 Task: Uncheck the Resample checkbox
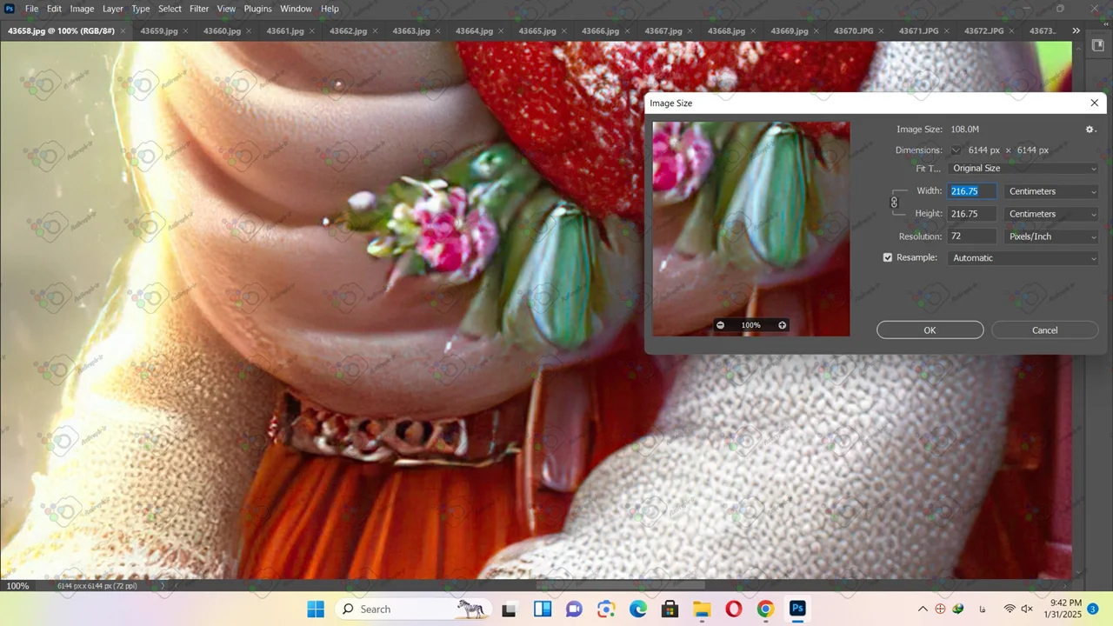pyautogui.click(x=888, y=258)
